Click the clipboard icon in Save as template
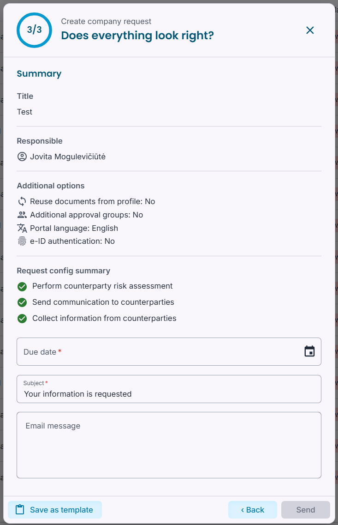Viewport: 338px width, 525px height. [20, 510]
